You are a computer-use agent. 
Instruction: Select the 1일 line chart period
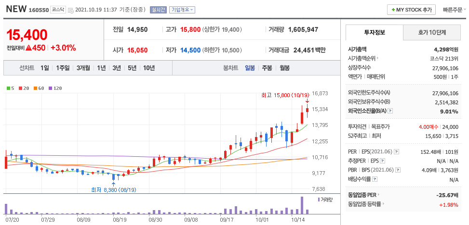44,68
